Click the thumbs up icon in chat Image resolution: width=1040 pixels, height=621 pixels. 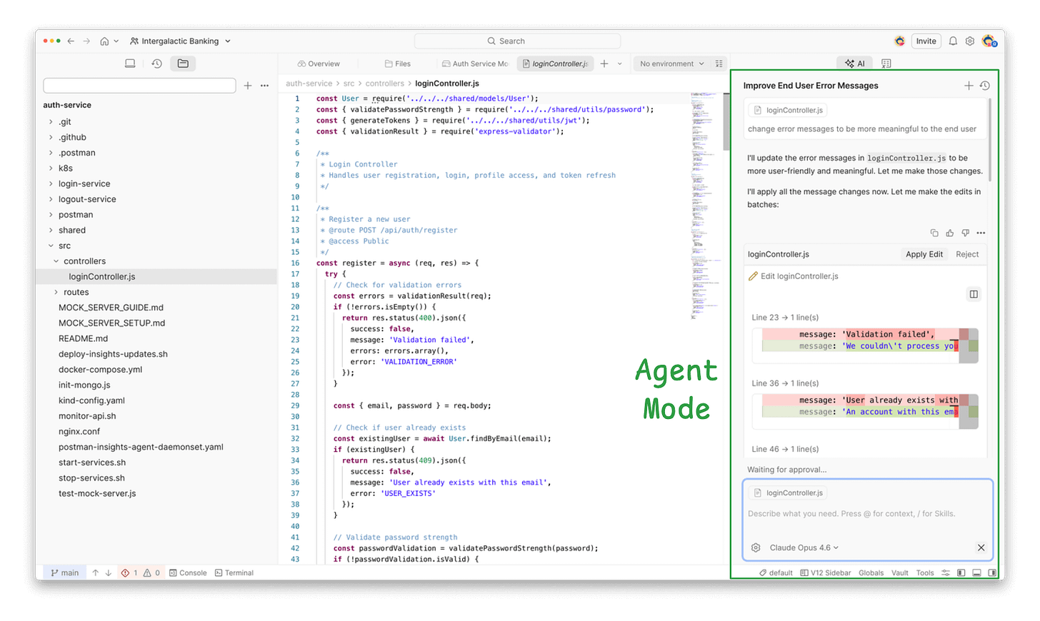click(950, 233)
